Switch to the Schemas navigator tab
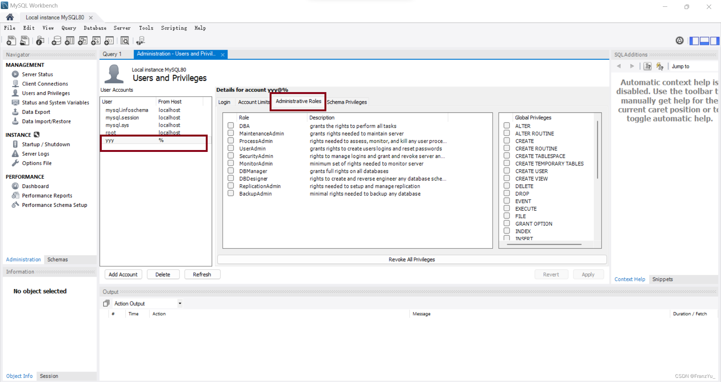 pyautogui.click(x=57, y=259)
